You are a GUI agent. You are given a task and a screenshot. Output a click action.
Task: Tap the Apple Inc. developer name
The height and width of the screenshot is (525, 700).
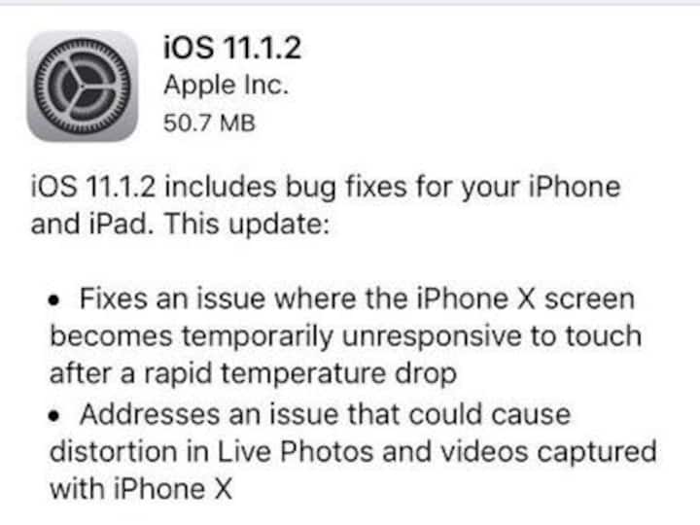(226, 86)
